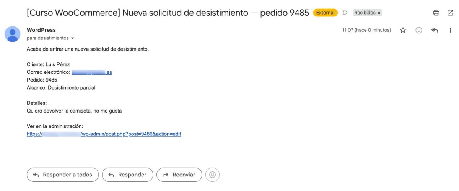Open the message in a new window
459x191 pixels.
point(450,13)
